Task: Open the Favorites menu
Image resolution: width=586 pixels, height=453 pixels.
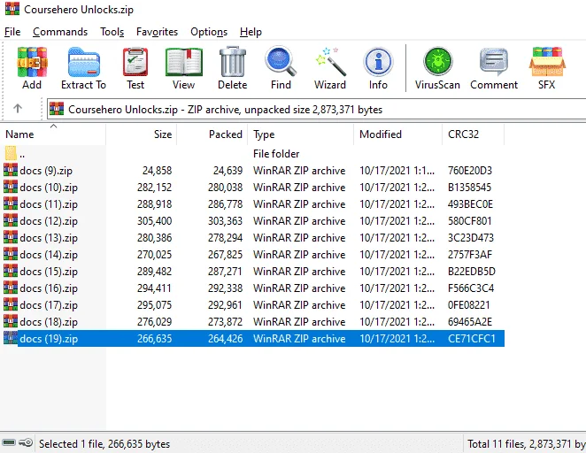Action: pos(157,32)
